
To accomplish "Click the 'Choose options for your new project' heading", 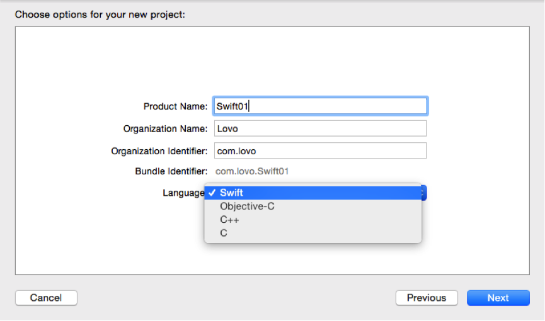I will click(100, 14).
